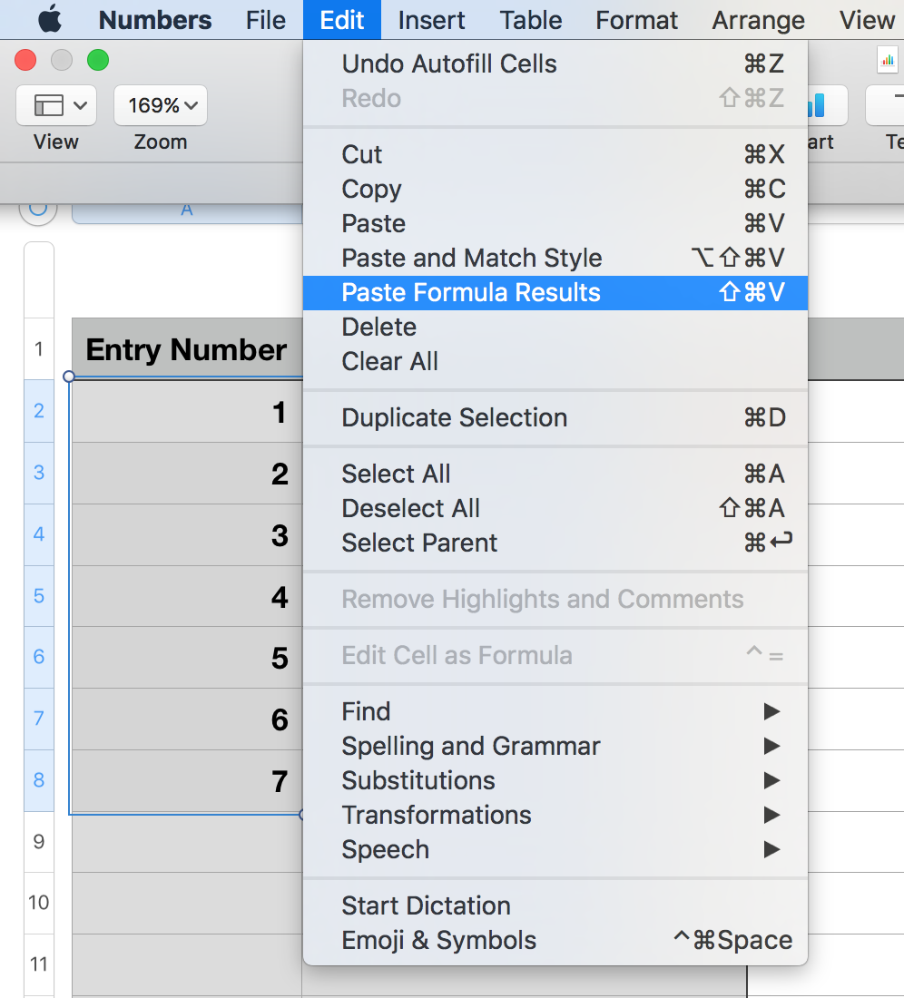
Task: Open the Spelling and Grammar submenu
Action: coord(555,746)
